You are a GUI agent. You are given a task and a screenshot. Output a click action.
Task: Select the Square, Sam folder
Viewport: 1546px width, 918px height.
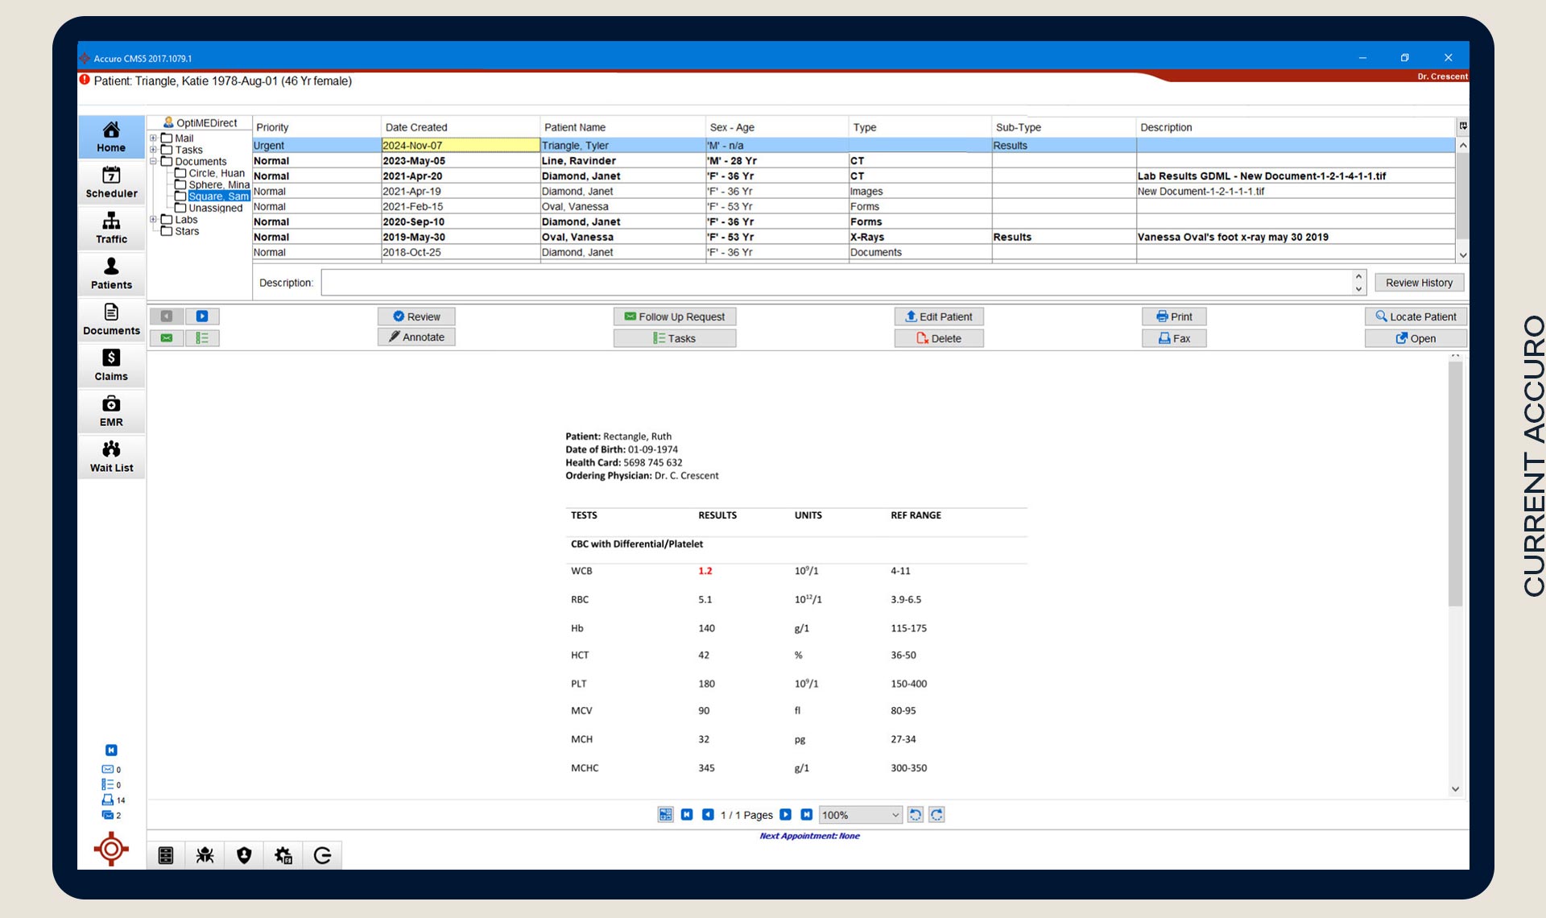(x=212, y=196)
